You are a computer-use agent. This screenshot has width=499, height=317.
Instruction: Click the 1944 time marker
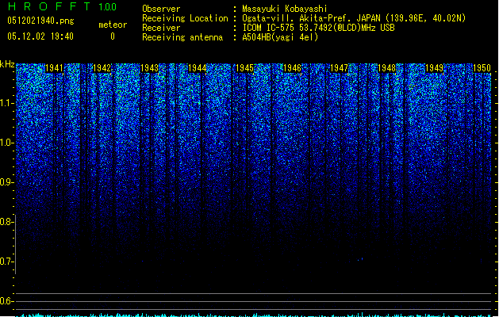pos(197,68)
